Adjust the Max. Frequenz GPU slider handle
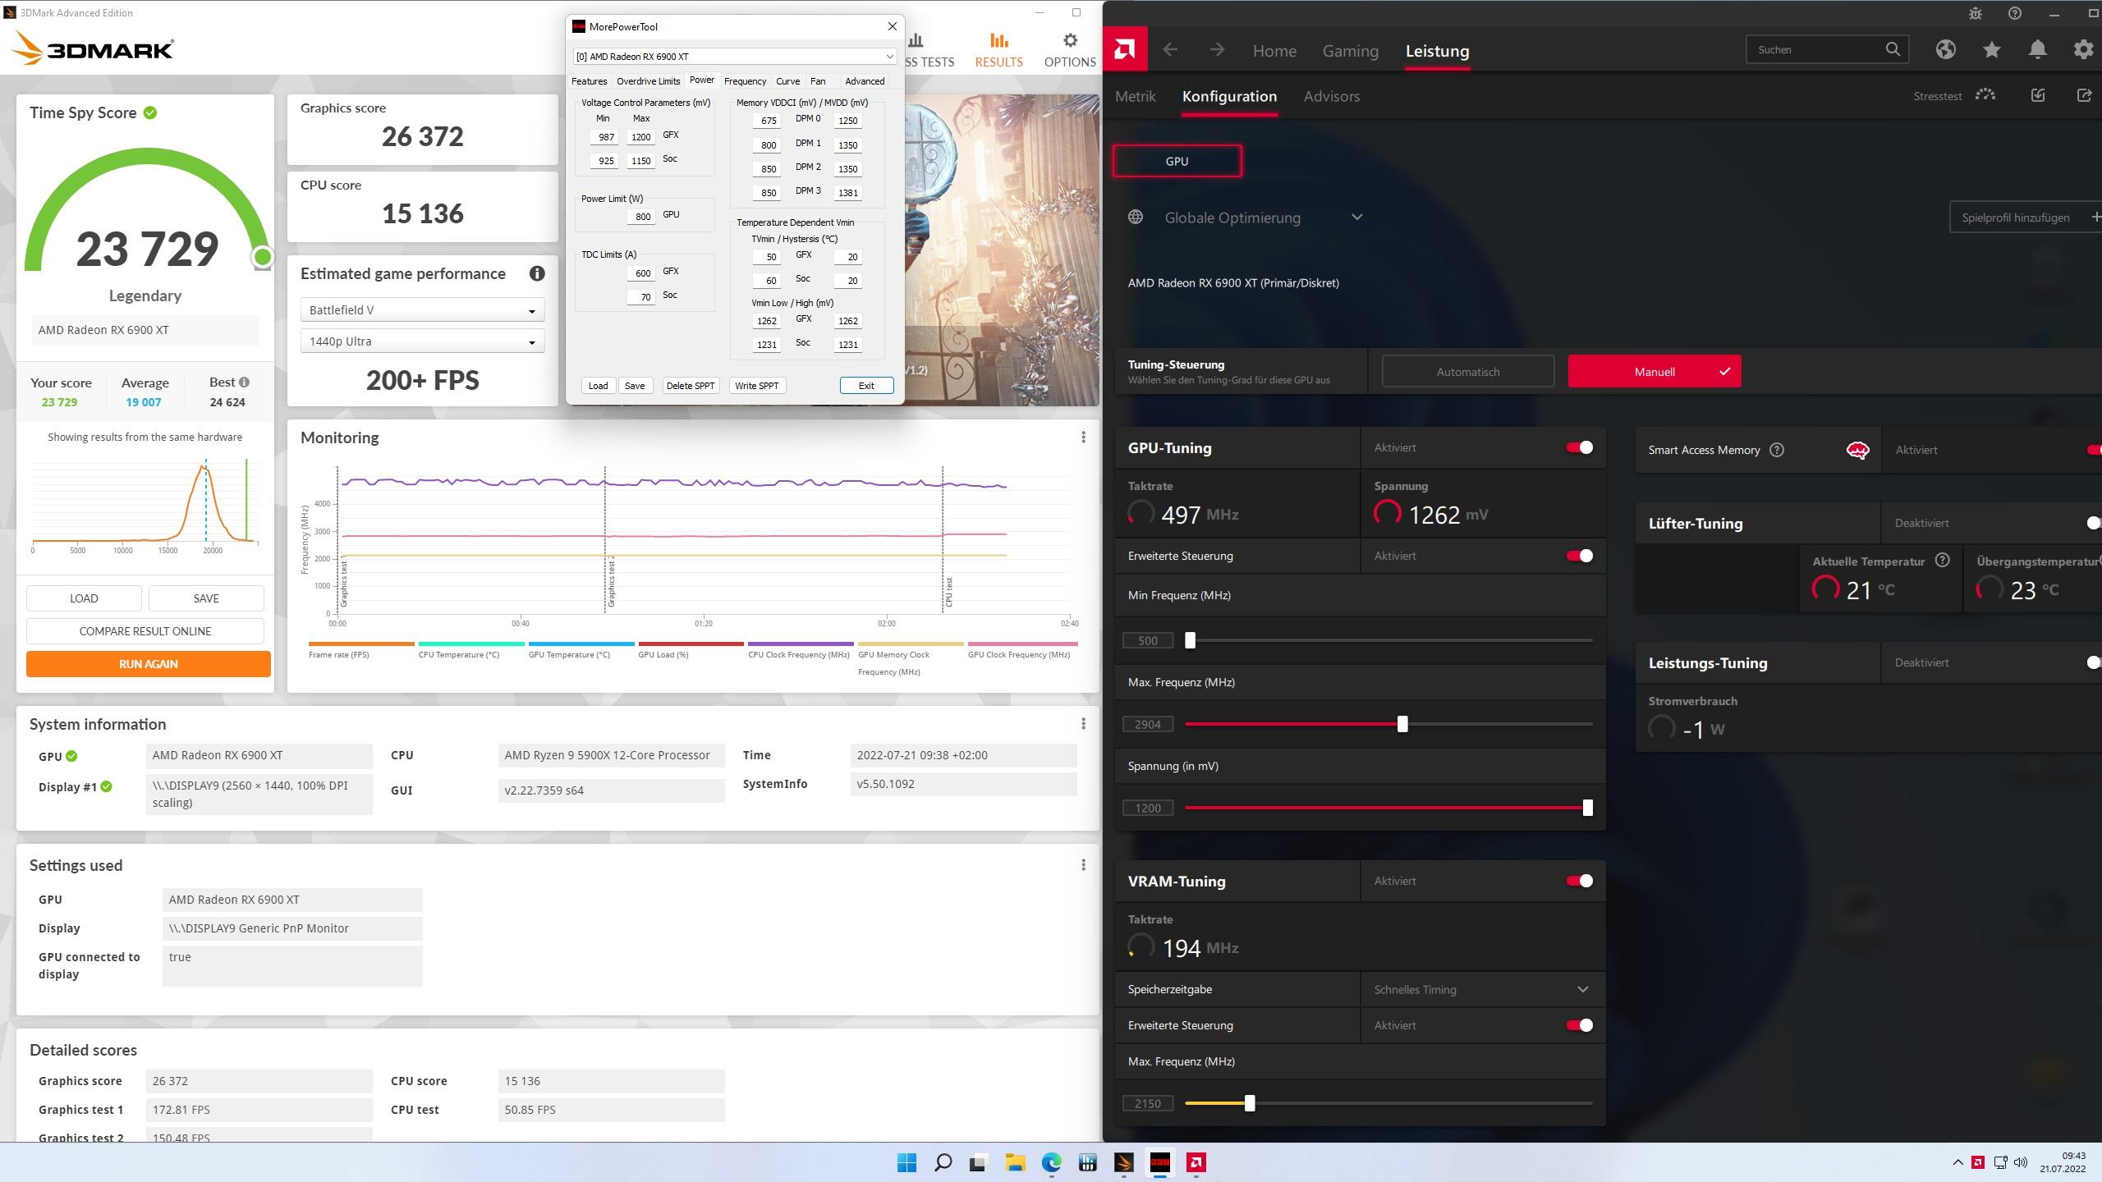The width and height of the screenshot is (2102, 1182). pyautogui.click(x=1402, y=724)
